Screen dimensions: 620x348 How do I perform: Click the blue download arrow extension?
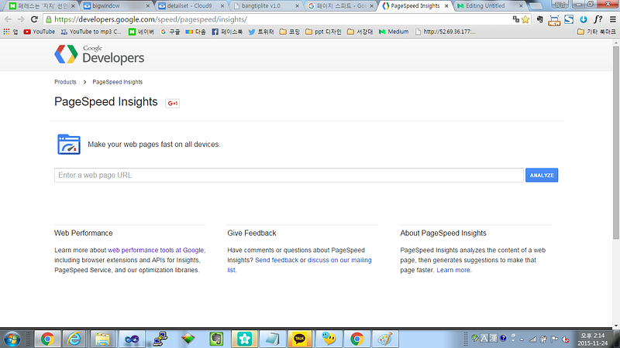(584, 19)
